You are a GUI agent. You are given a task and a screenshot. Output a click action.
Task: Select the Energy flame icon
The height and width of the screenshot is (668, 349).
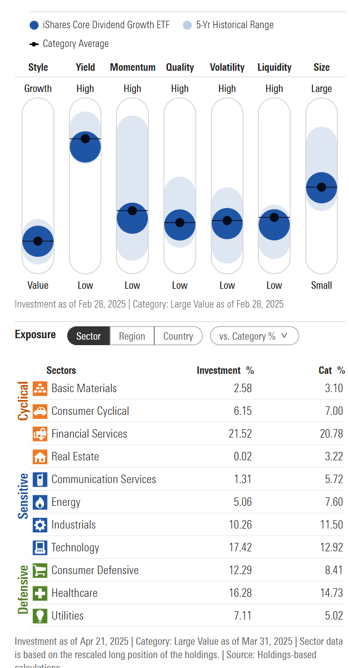point(40,502)
